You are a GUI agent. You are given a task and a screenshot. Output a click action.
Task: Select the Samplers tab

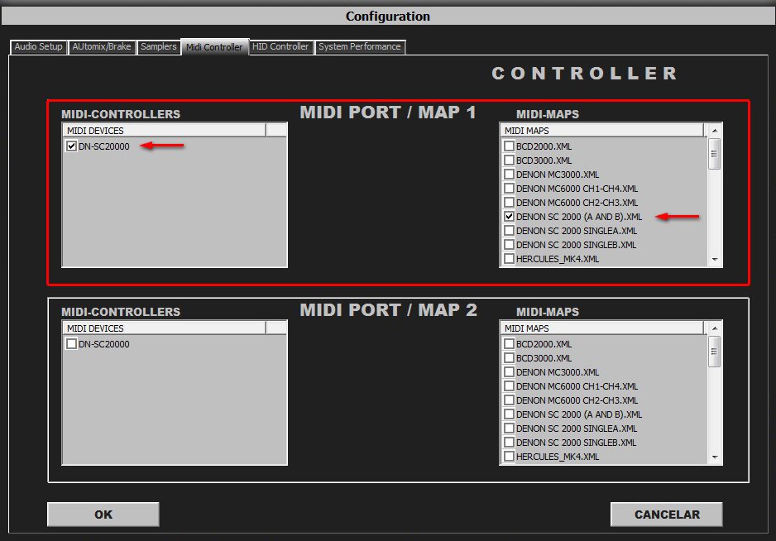[x=159, y=47]
